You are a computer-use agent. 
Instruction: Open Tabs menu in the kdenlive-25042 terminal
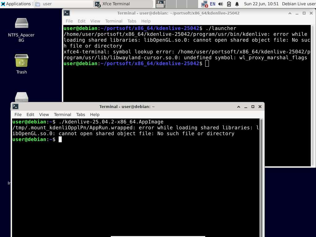132,21
